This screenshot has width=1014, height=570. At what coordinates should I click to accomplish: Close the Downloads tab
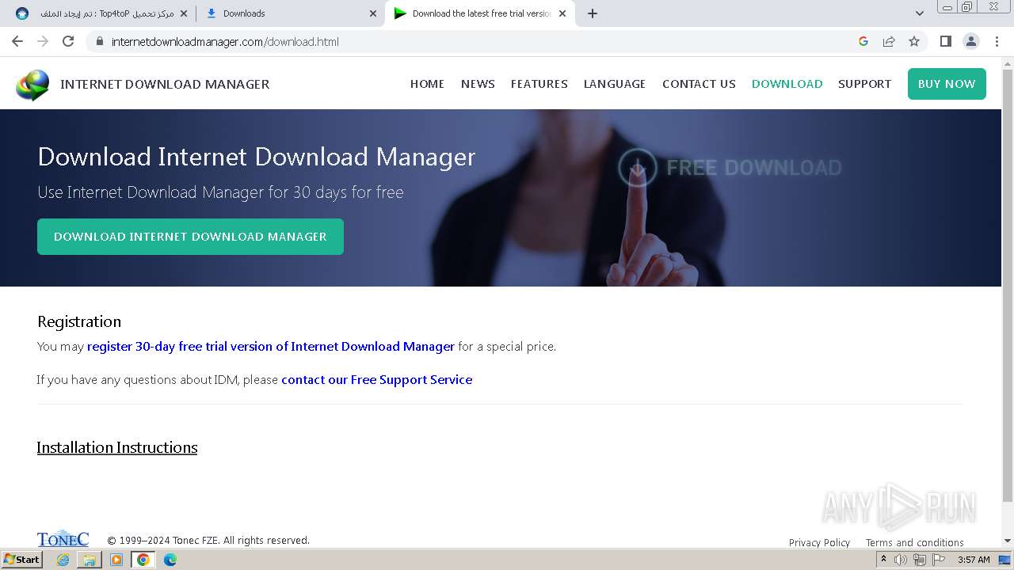point(373,13)
